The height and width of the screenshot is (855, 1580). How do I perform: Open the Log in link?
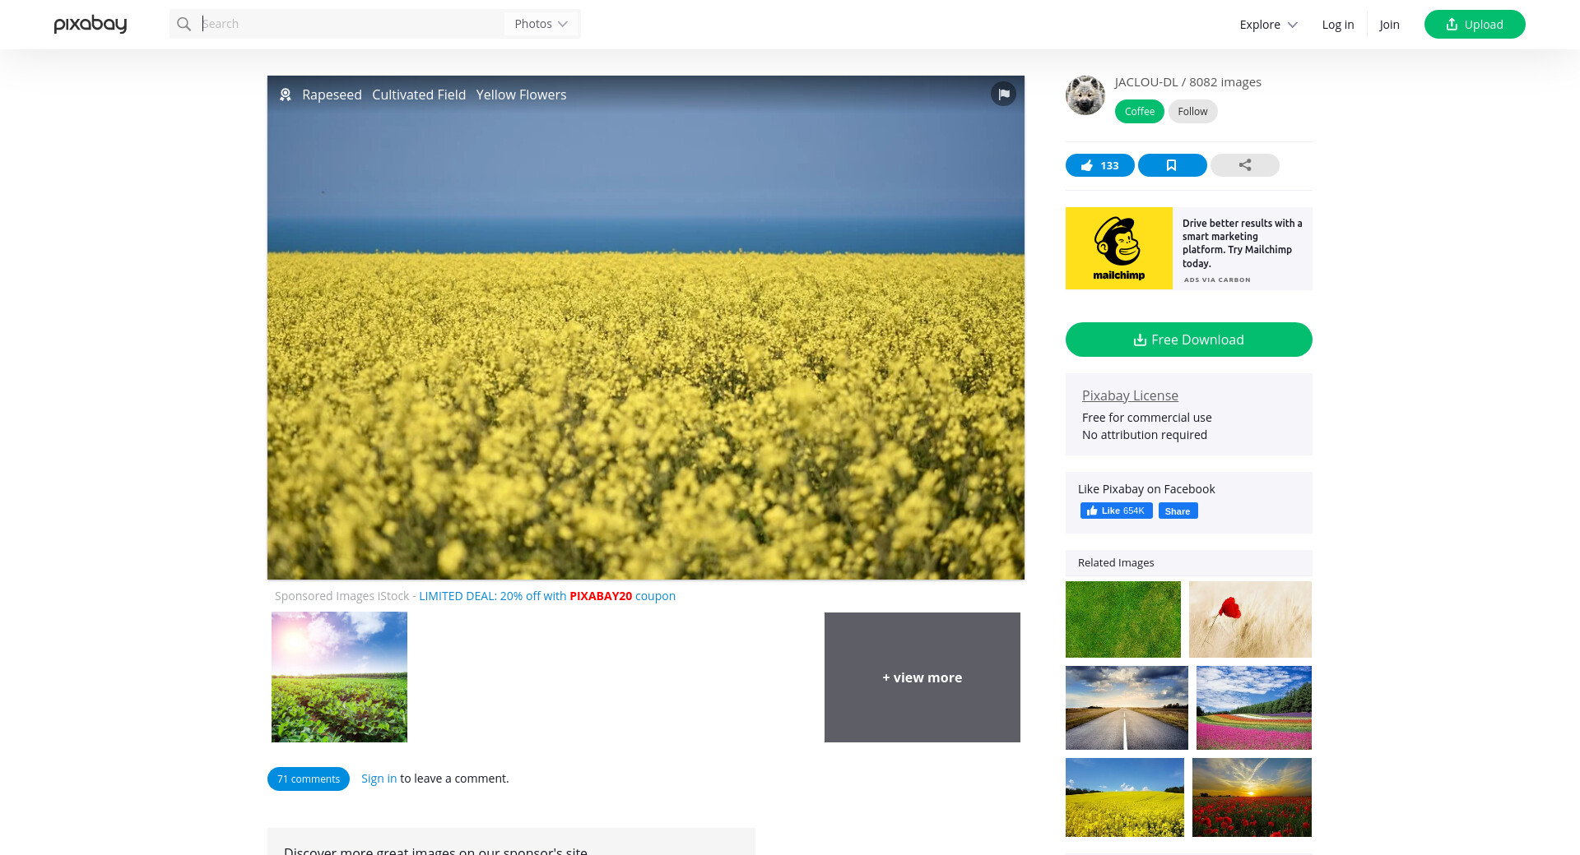coord(1338,25)
